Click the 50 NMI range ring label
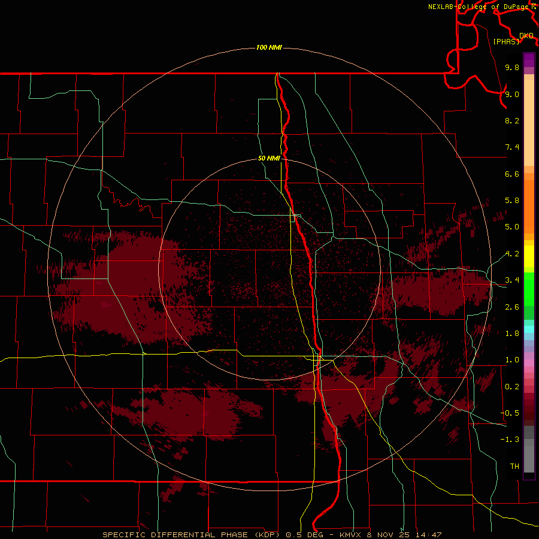This screenshot has width=539, height=539. [269, 158]
